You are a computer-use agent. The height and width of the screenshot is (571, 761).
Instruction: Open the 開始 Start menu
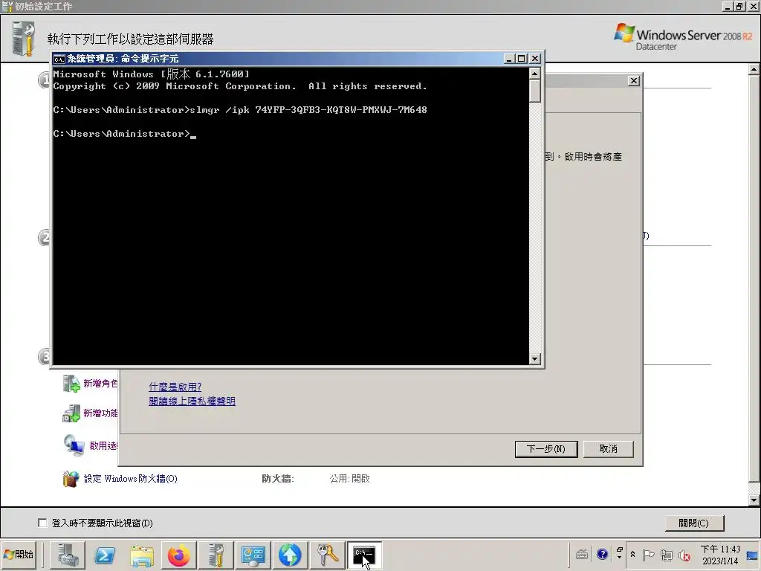coord(19,555)
